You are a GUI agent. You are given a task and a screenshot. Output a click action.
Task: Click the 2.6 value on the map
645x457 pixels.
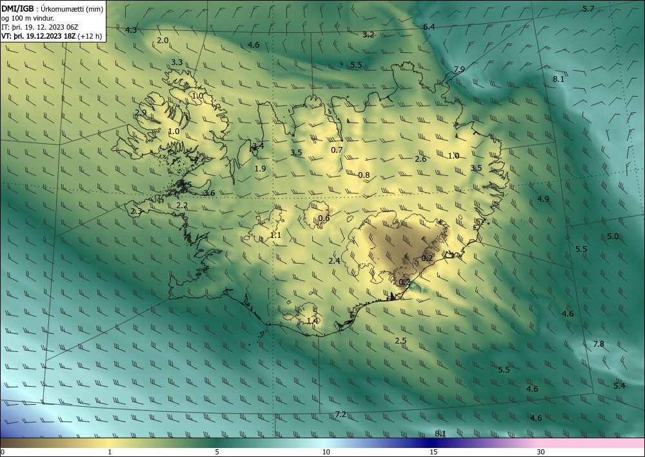(x=421, y=159)
